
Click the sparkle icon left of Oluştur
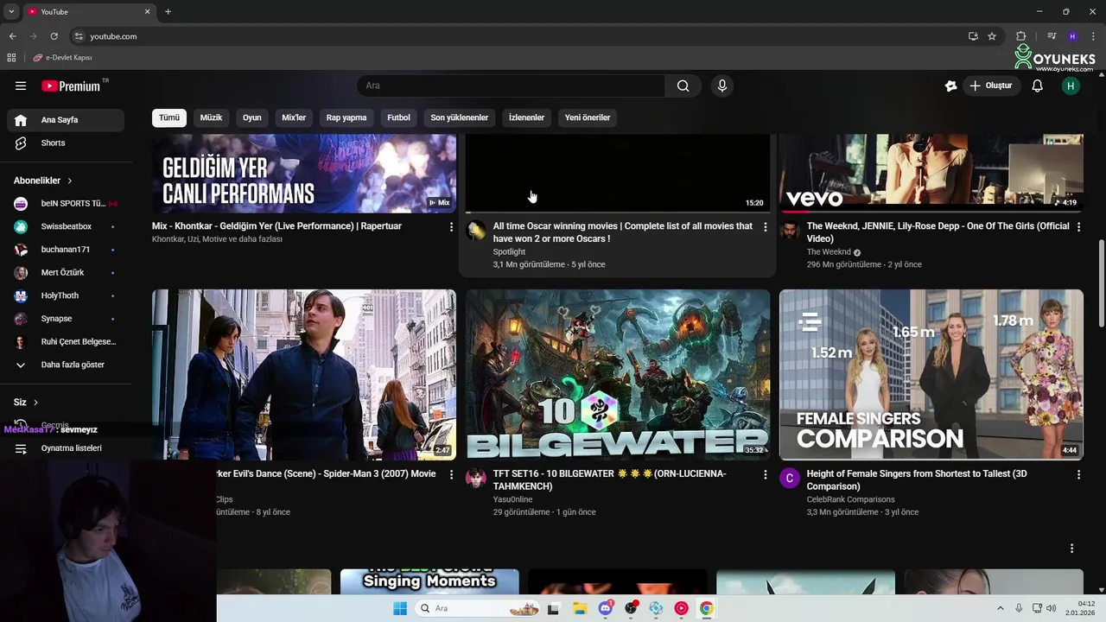click(x=950, y=86)
